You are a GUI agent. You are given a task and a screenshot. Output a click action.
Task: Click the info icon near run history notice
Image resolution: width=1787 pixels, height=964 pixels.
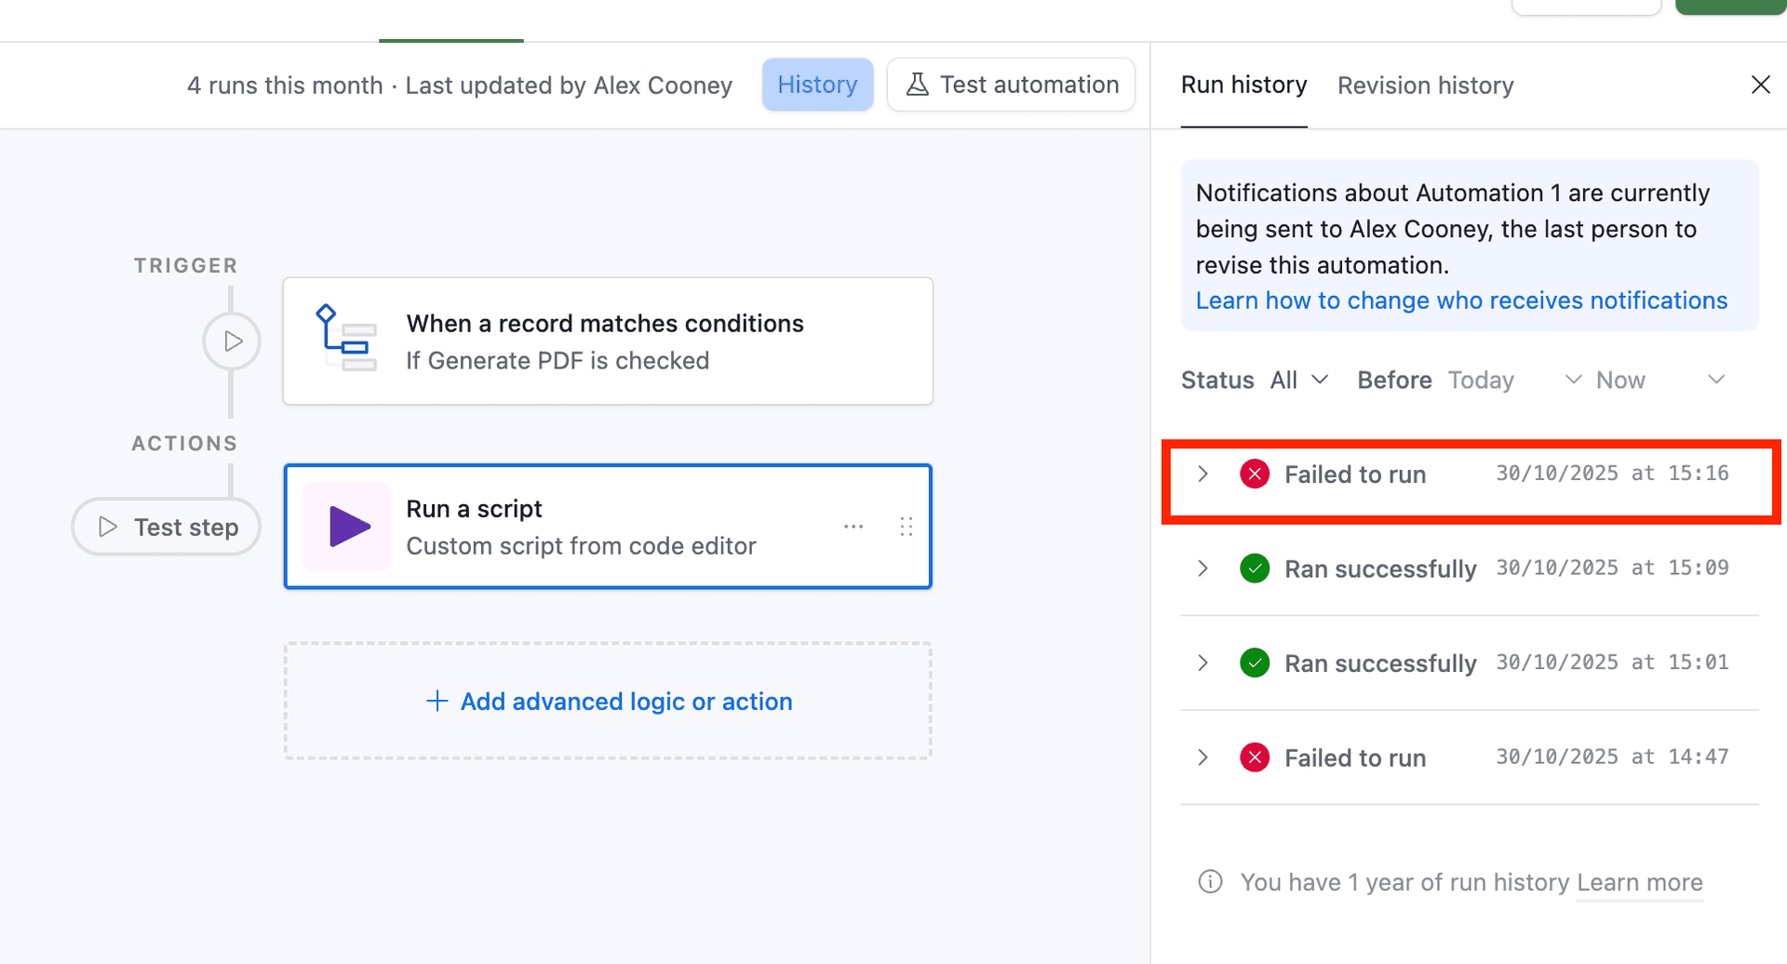pos(1210,881)
